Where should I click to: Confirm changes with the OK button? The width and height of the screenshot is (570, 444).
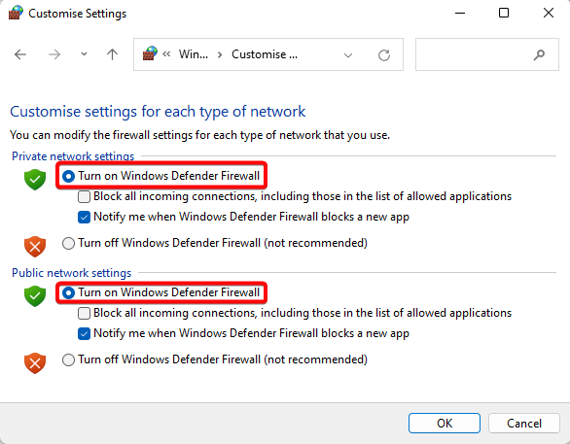click(445, 423)
